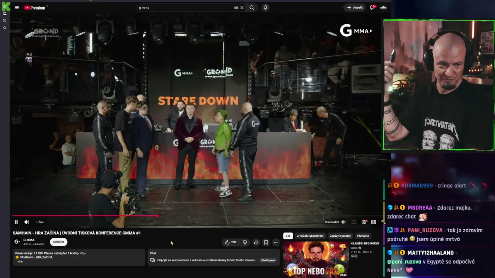The height and width of the screenshot is (278, 495).
Task: Select the 'Zprávy z politiky' chip
Action: click(x=340, y=236)
